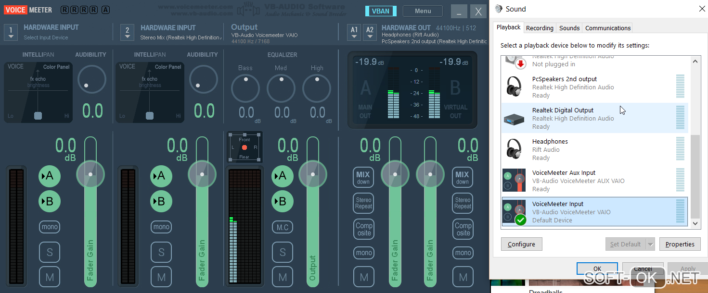
Task: Solo the virtual Output strip
Action: point(283,252)
